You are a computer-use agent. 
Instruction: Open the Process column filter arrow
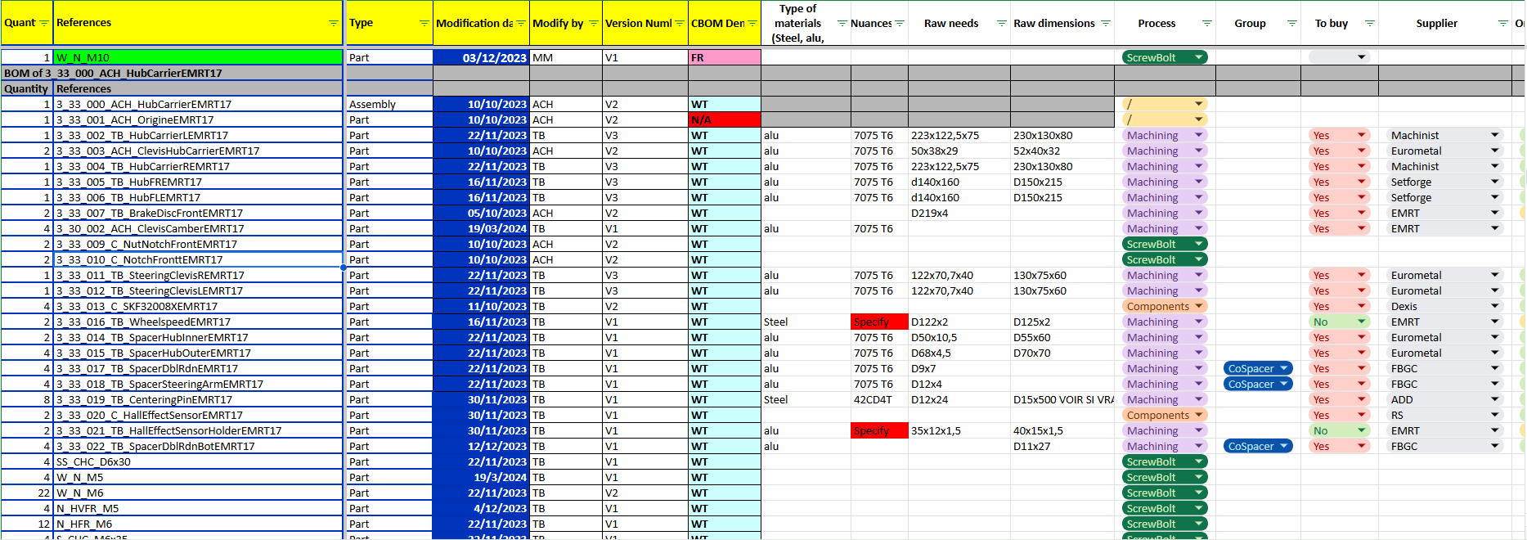pyautogui.click(x=1206, y=23)
